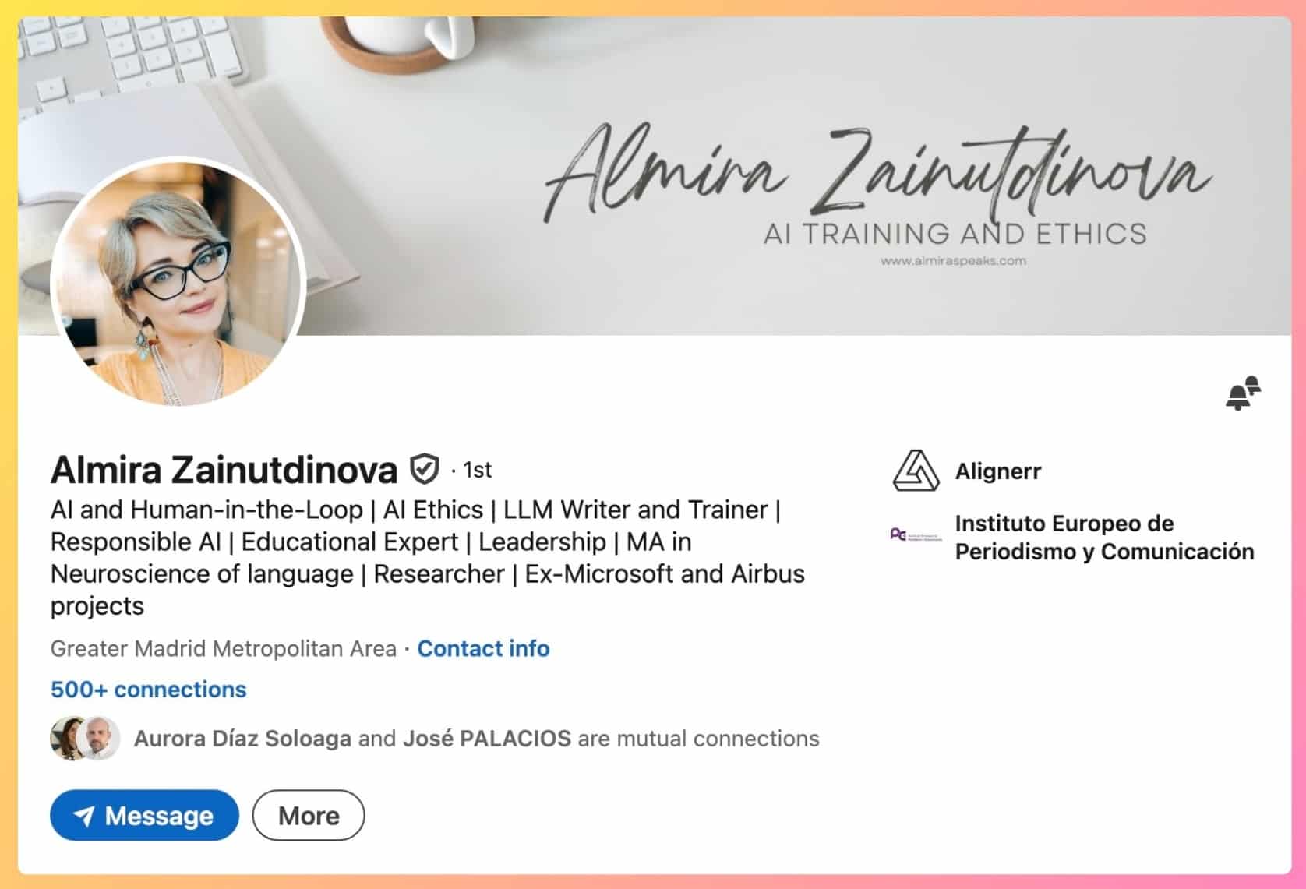The width and height of the screenshot is (1306, 889).
Task: Click the notification bell icon
Action: pos(1243,393)
